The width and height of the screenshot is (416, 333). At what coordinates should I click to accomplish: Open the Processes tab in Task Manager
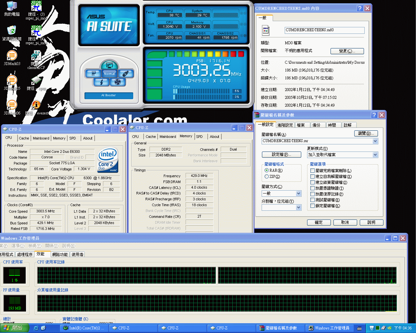point(25,254)
